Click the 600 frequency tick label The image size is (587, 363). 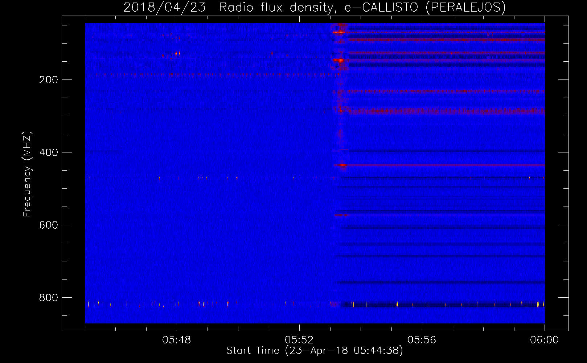[x=48, y=225]
